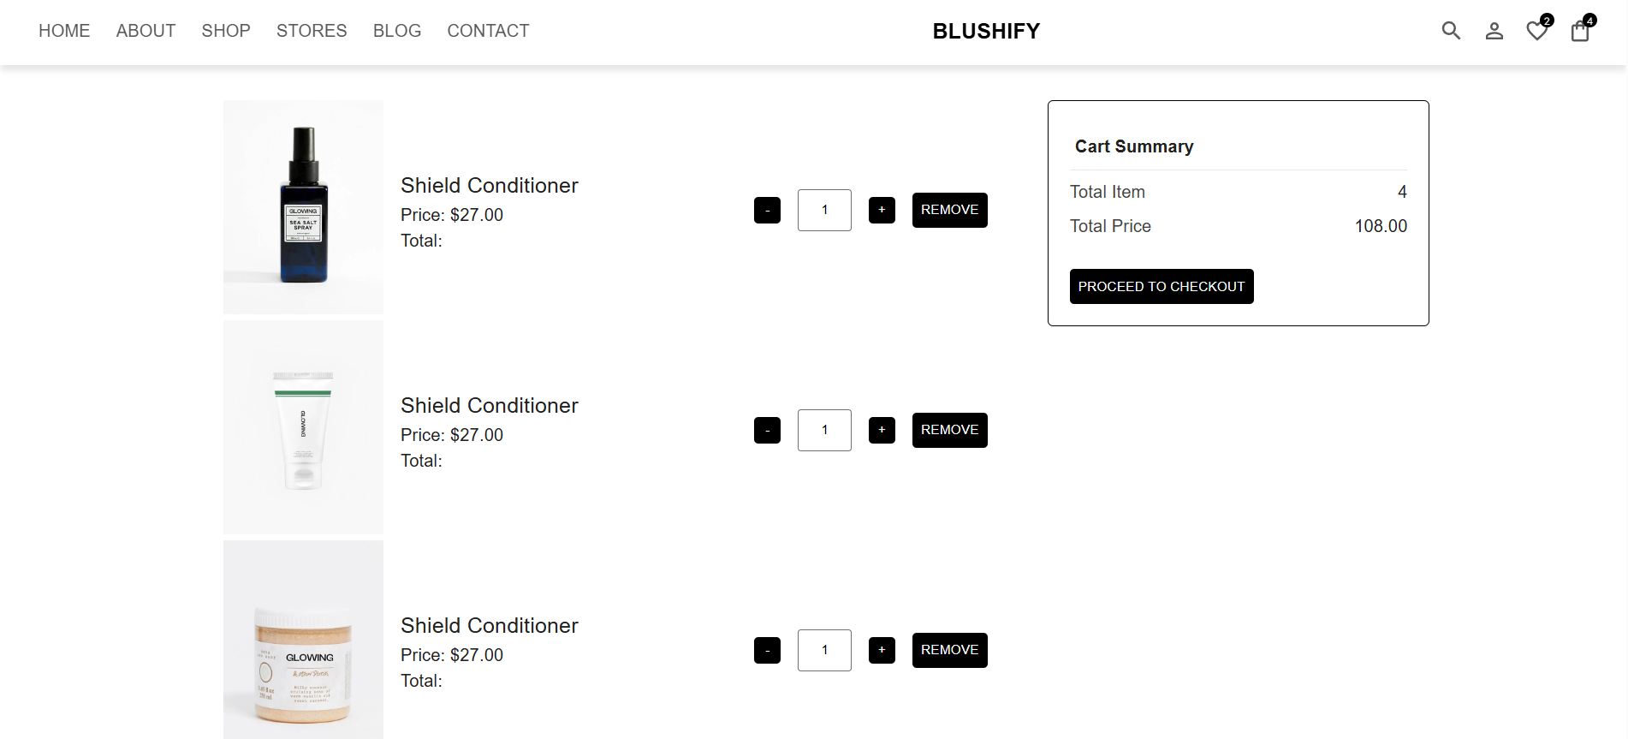Image resolution: width=1628 pixels, height=739 pixels.
Task: Open the wishlist heart icon
Action: coord(1537,31)
